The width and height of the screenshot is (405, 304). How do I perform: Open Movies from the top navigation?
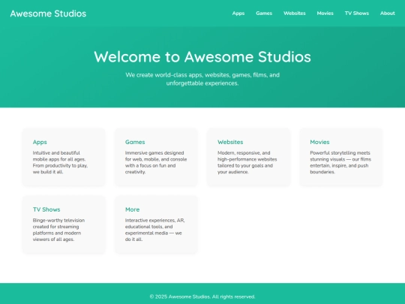click(325, 14)
